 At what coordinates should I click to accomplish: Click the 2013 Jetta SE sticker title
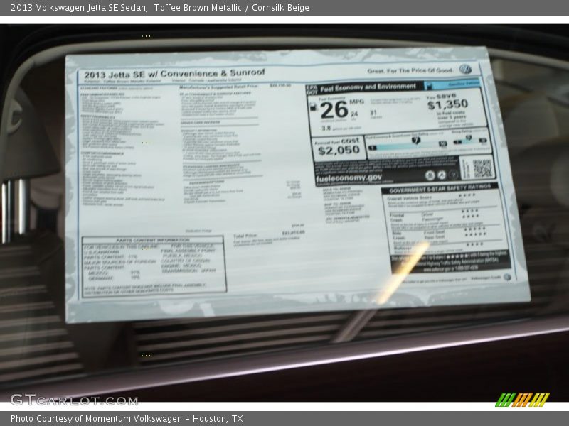(x=174, y=73)
